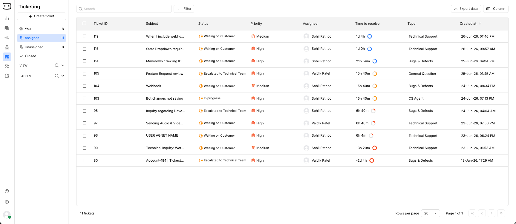Click the ticket search field
Screen dimensions: 516x224
124,9
